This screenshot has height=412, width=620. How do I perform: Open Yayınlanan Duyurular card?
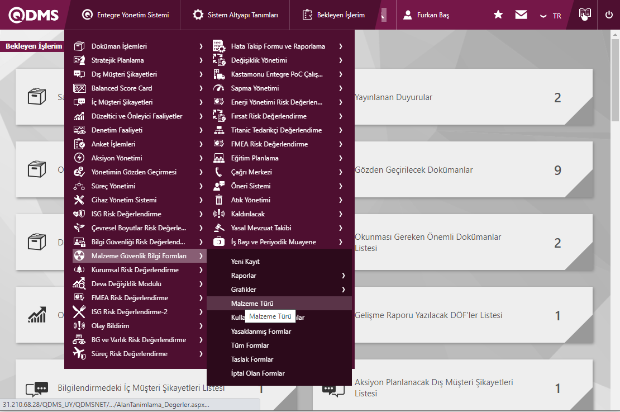coord(393,97)
